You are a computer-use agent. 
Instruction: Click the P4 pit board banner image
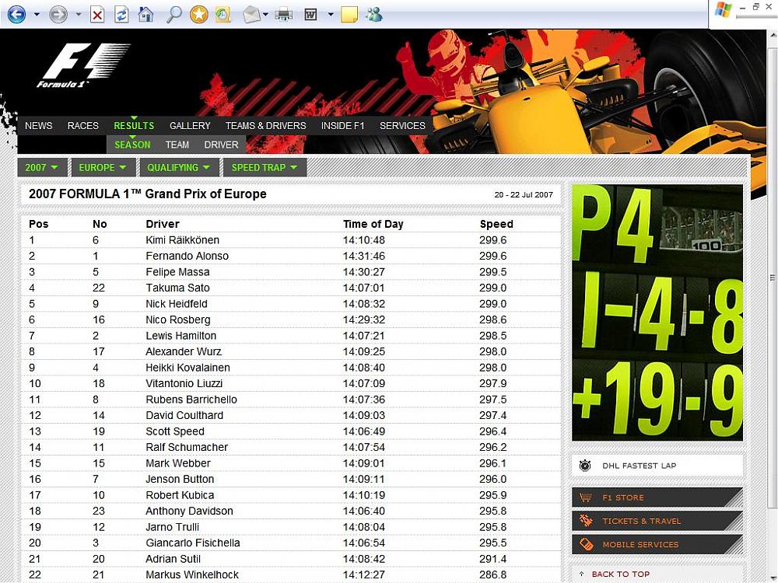(x=657, y=312)
